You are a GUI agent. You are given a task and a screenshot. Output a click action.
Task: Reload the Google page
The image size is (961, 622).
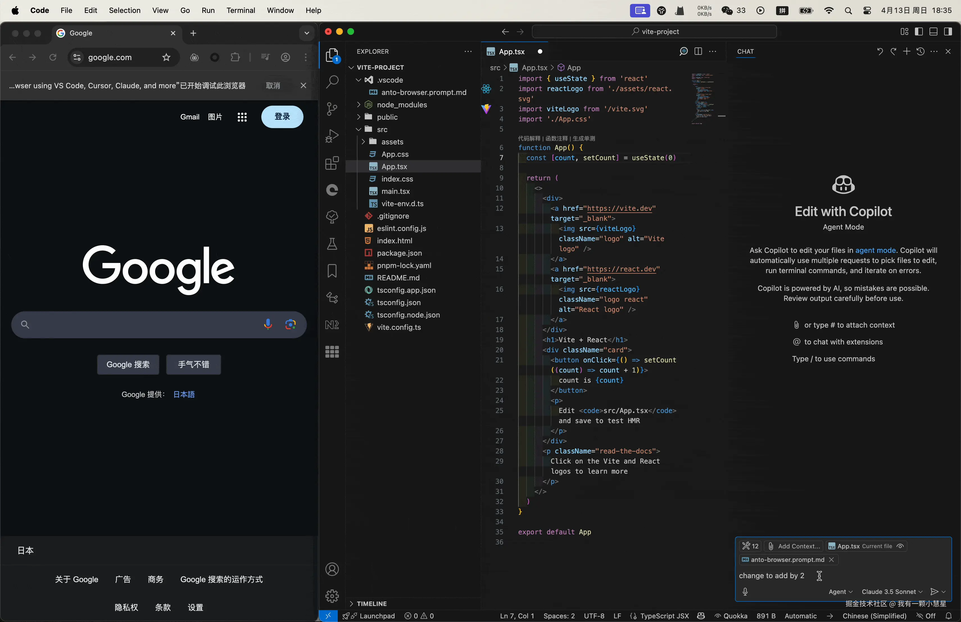click(53, 57)
